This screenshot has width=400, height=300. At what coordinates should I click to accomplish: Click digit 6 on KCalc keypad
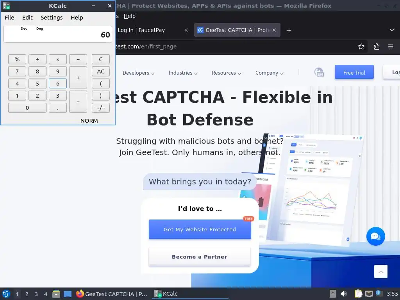[58, 84]
